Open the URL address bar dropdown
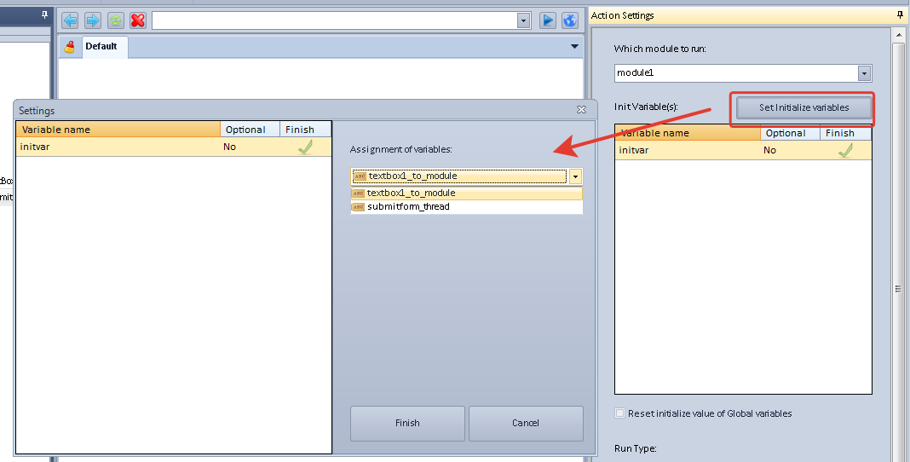Screen dimensions: 910x462 523,20
